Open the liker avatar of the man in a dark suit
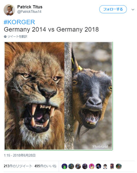 (98, 166)
